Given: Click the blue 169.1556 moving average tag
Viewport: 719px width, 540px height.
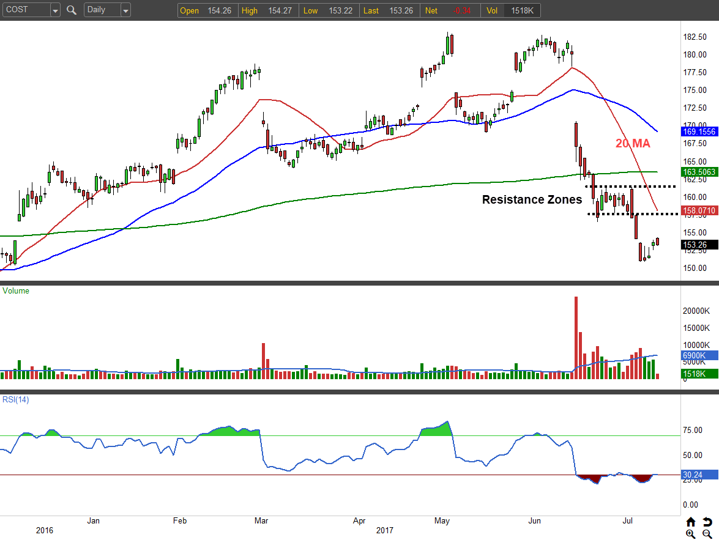Looking at the screenshot, I should click(x=699, y=131).
